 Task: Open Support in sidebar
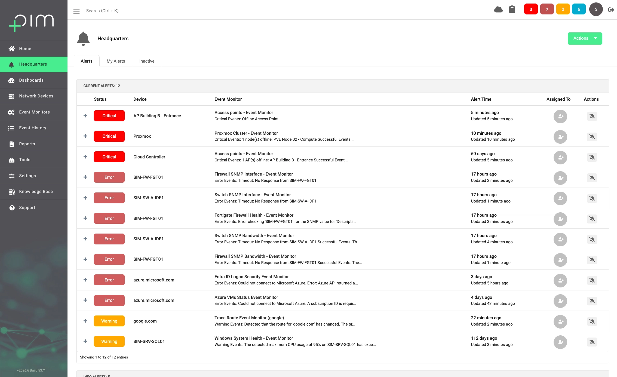click(34, 208)
